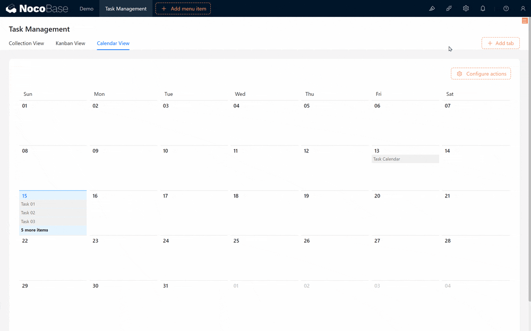Select date 02 in the first week

coord(96,106)
